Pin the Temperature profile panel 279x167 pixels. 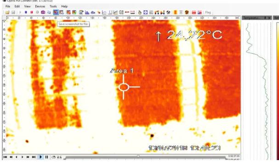[x=265, y=18]
